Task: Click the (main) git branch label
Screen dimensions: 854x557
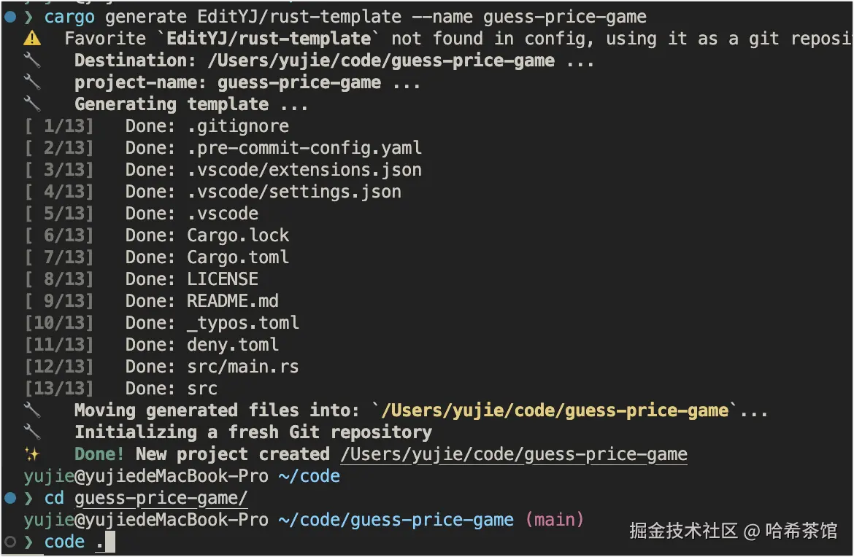Action: (555, 520)
